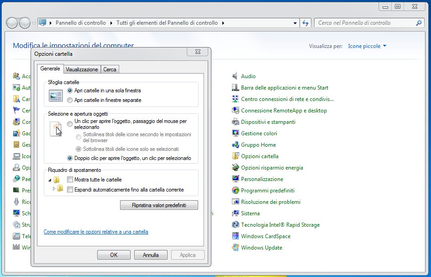Click the refresh button beside address bar
This screenshot has width=431, height=277.
point(306,23)
